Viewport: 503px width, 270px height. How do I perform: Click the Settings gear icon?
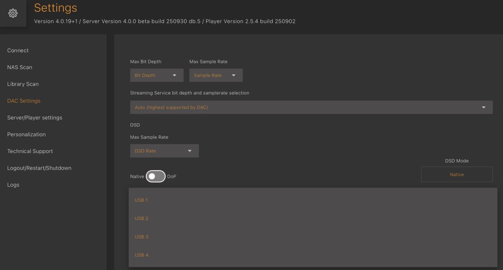pyautogui.click(x=13, y=13)
